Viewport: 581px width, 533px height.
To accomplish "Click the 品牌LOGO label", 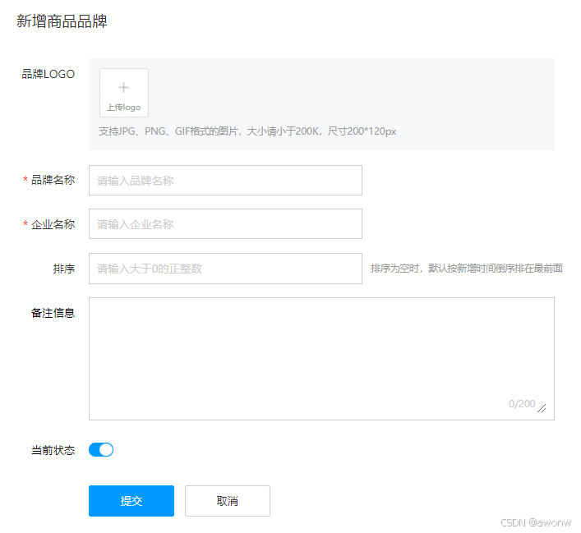I will click(x=48, y=74).
